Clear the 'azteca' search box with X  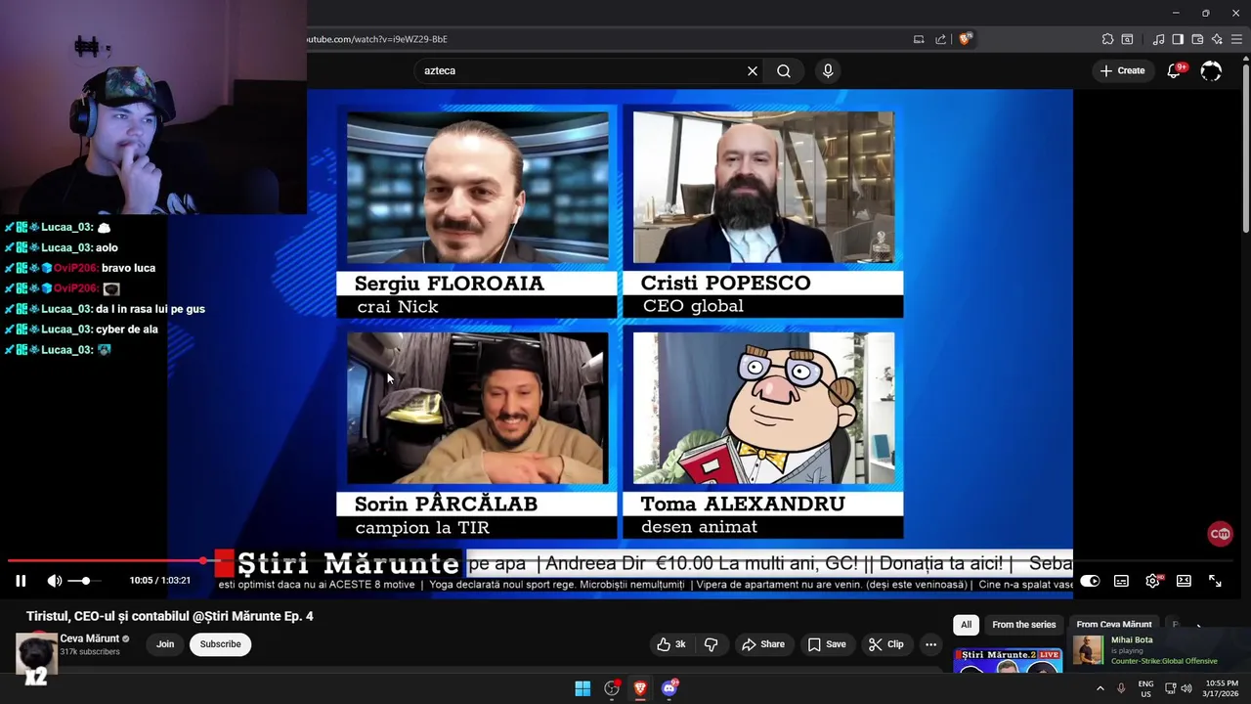753,70
